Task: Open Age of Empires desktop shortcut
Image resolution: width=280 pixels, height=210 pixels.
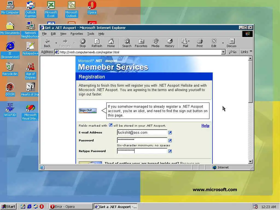Action: pos(31,71)
